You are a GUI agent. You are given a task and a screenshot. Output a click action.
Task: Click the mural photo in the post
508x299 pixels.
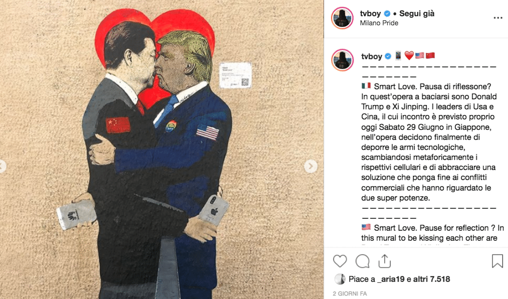click(162, 149)
